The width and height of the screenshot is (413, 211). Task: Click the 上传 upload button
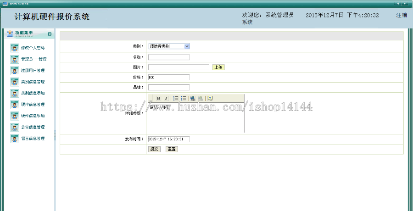tap(218, 67)
